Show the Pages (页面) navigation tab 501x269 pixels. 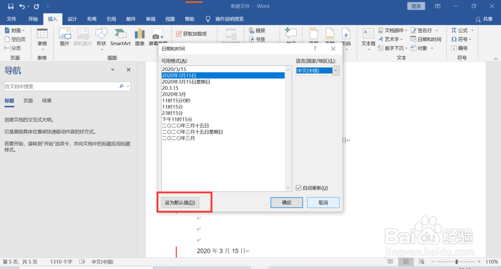click(28, 101)
